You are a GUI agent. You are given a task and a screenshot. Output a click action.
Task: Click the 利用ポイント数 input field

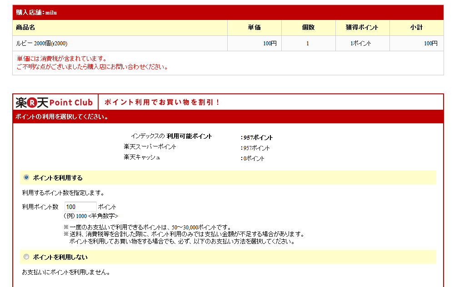click(80, 207)
